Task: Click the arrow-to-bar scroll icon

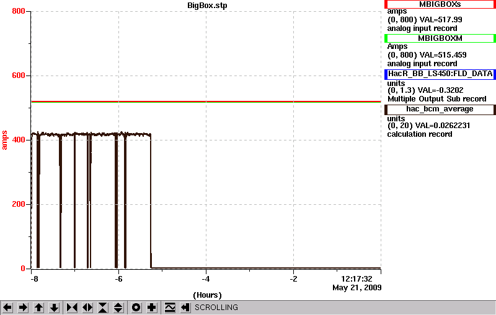Action: click(185, 308)
